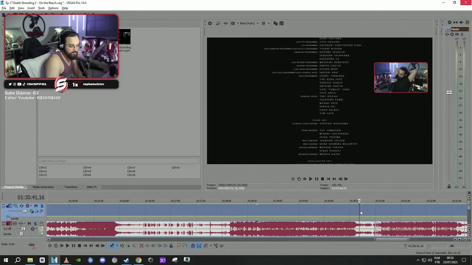
Task: Solo the Master bus
Action: (x=462, y=34)
